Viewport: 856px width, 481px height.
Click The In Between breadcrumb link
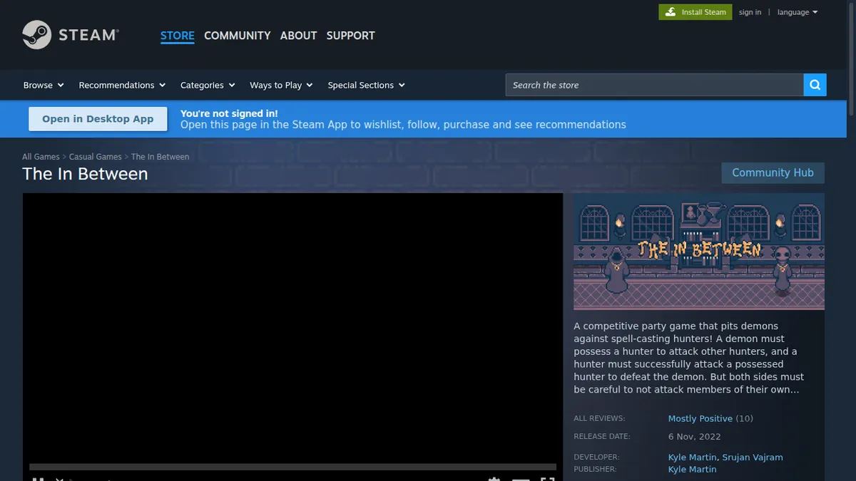coord(160,157)
